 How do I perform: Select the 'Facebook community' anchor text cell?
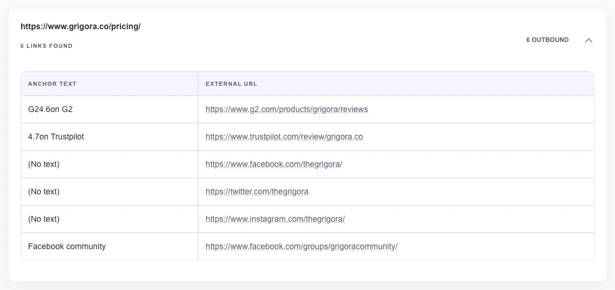click(x=109, y=246)
